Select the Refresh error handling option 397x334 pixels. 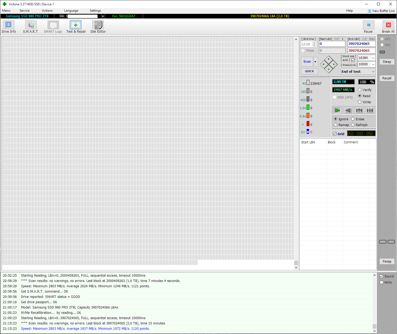(353, 125)
